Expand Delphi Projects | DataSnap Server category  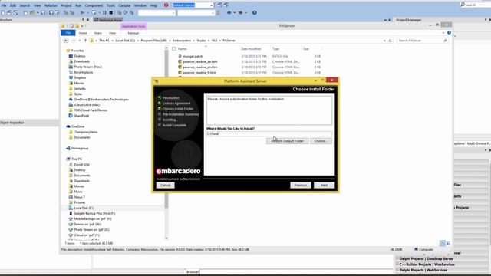(x=397, y=259)
